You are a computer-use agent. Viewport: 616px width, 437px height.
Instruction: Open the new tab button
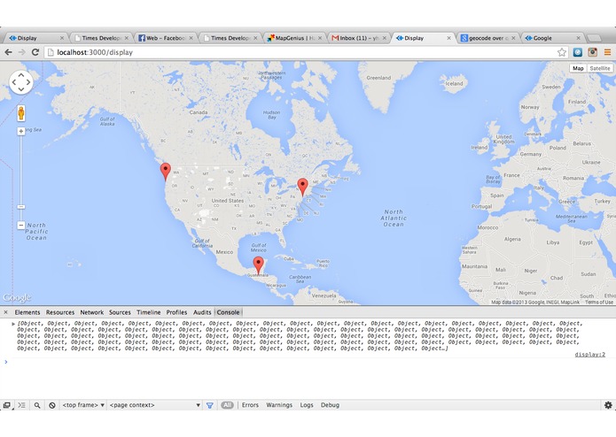(x=594, y=38)
